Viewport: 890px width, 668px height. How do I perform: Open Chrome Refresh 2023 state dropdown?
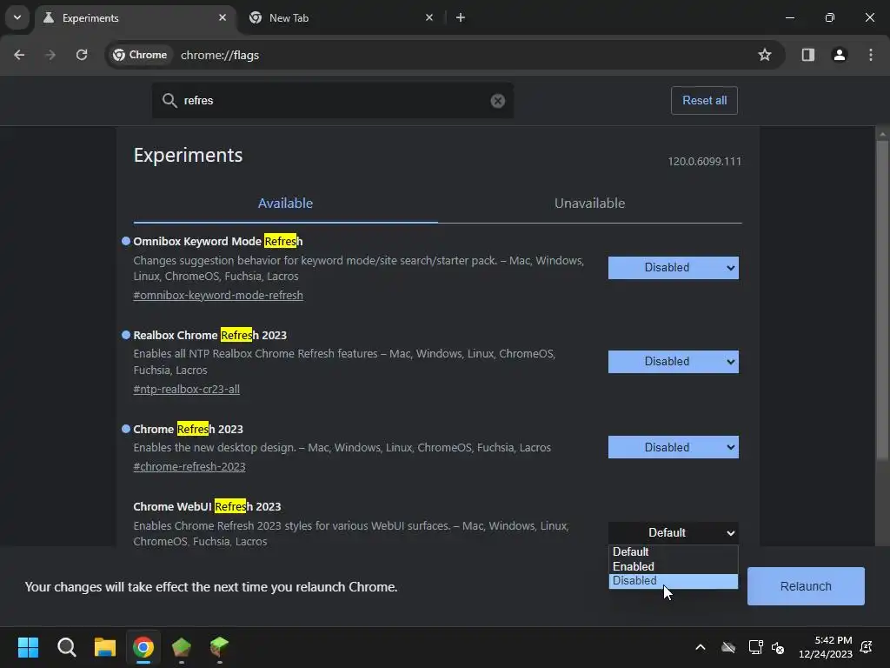tap(674, 448)
